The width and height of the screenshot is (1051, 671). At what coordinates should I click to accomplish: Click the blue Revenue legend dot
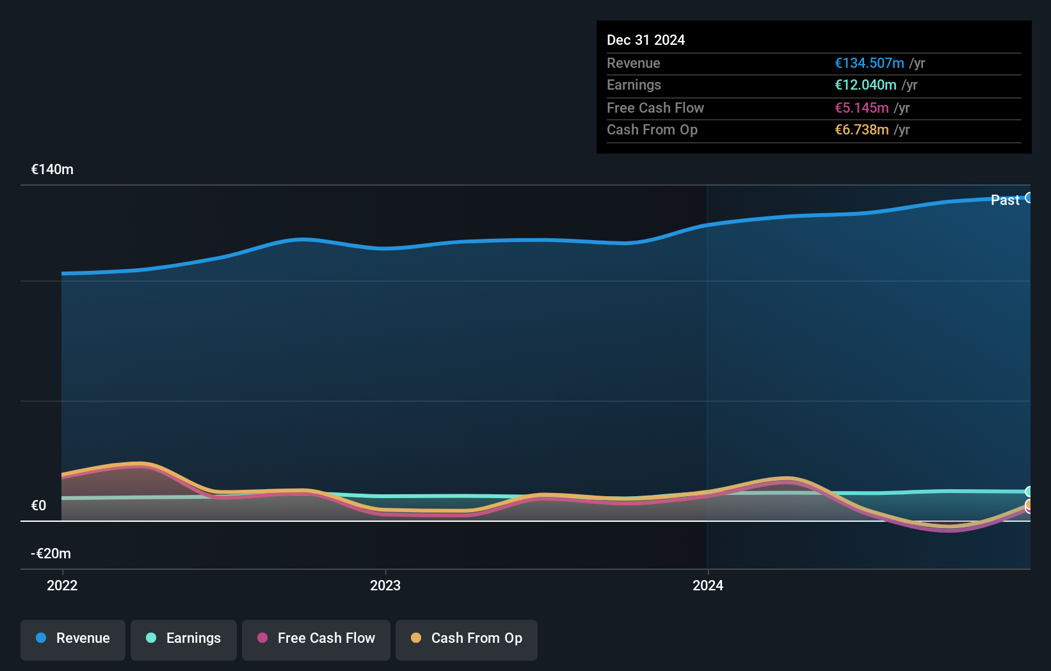click(x=41, y=638)
